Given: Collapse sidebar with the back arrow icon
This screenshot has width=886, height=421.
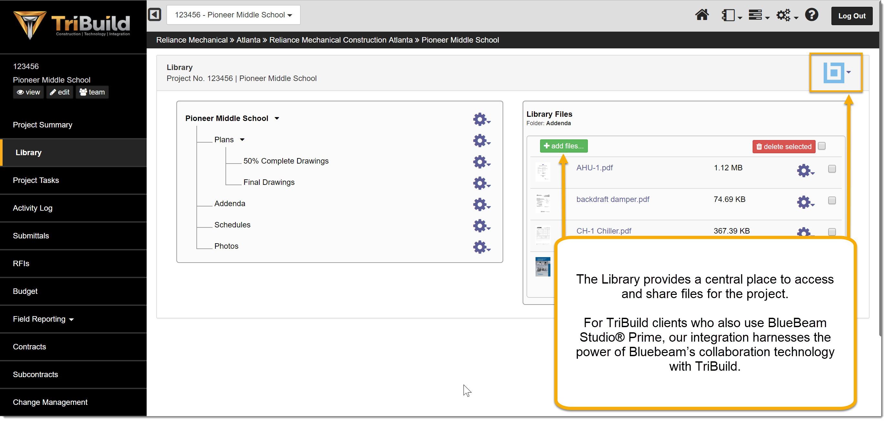Looking at the screenshot, I should [x=155, y=15].
